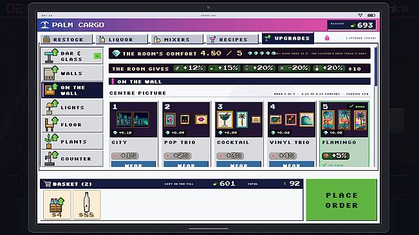Click the +10 room bonus value
419x235 pixels.
(355, 69)
